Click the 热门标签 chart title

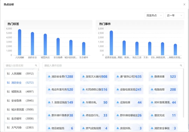(x=13, y=24)
